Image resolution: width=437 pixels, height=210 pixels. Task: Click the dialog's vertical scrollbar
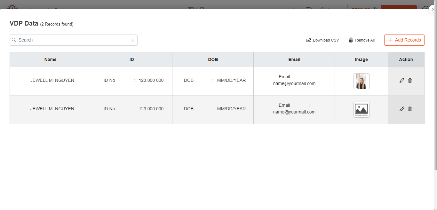tap(435, 96)
